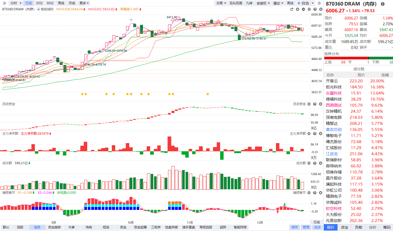Open settings gear for 流动资金 panel
Image resolution: width=393 pixels, height=231 pixels.
point(309,104)
